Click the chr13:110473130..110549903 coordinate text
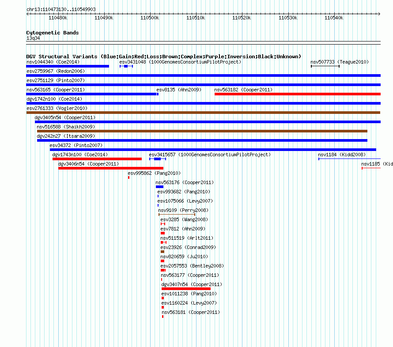The height and width of the screenshot is (347, 393). coord(61,9)
